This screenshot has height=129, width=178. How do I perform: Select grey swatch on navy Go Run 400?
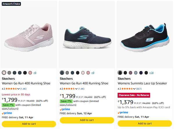(x=67, y=72)
